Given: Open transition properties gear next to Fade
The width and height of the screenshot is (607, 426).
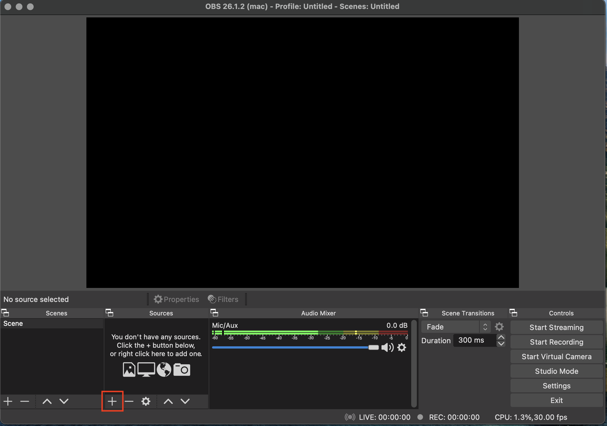Looking at the screenshot, I should [x=499, y=327].
